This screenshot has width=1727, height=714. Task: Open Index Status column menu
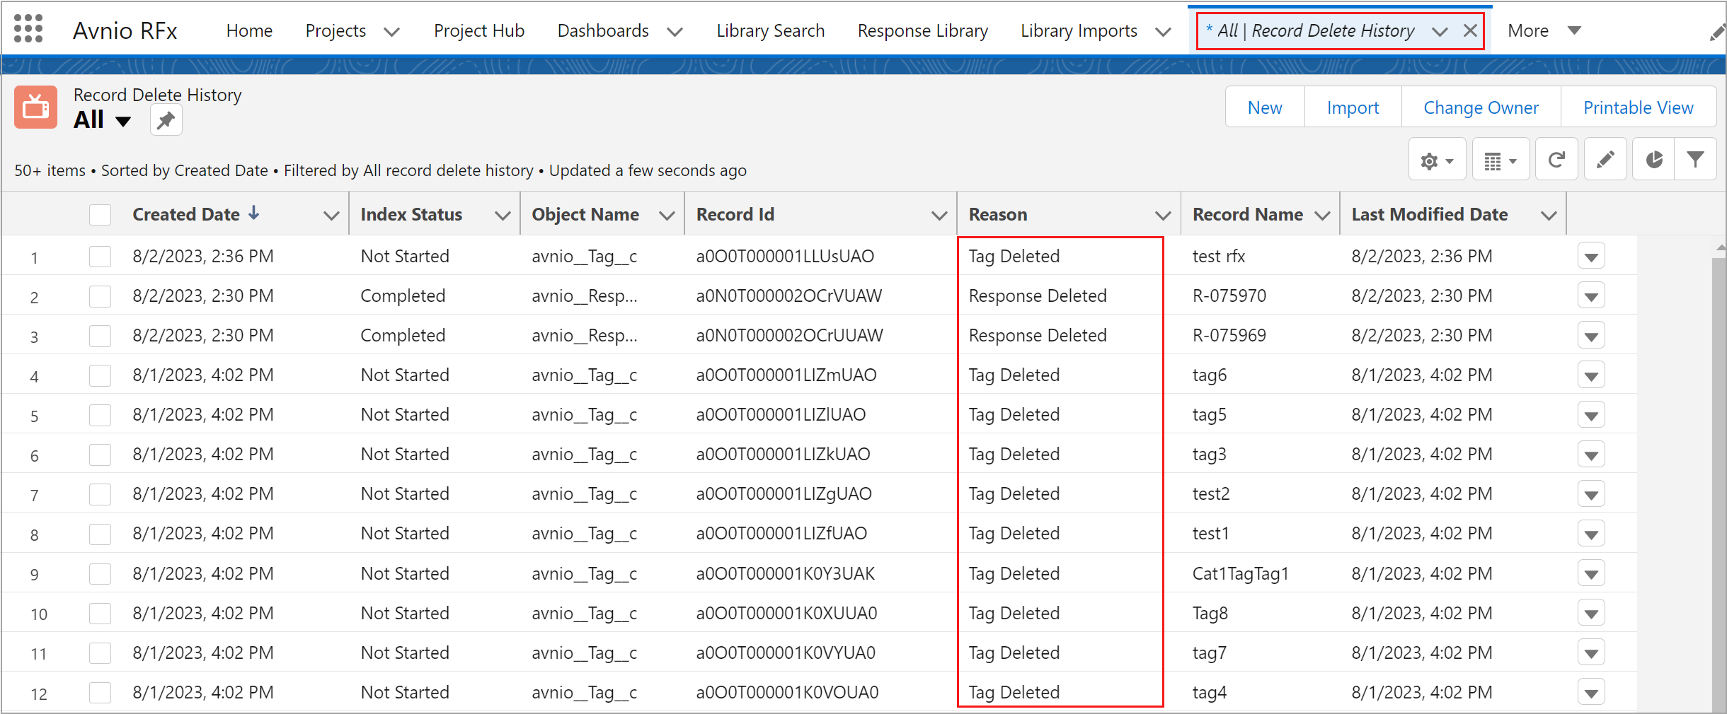click(x=503, y=216)
